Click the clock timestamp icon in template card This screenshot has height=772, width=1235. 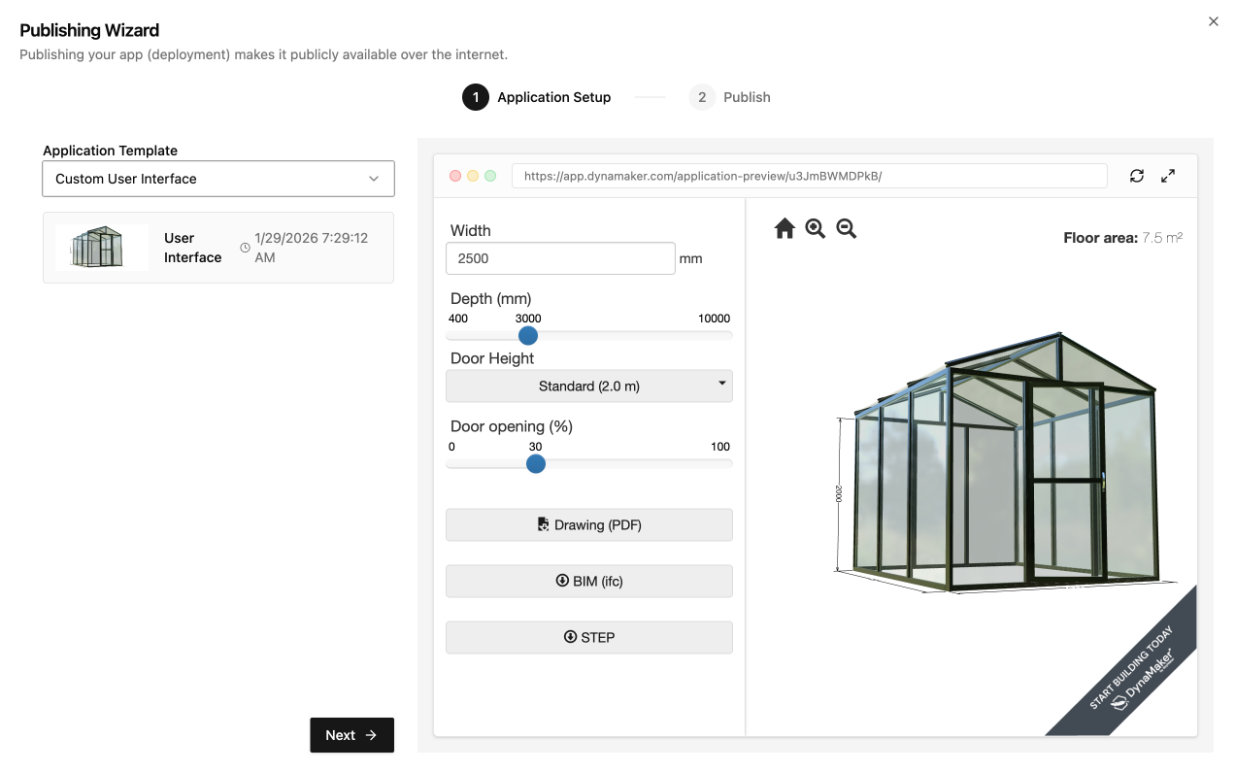coord(244,247)
